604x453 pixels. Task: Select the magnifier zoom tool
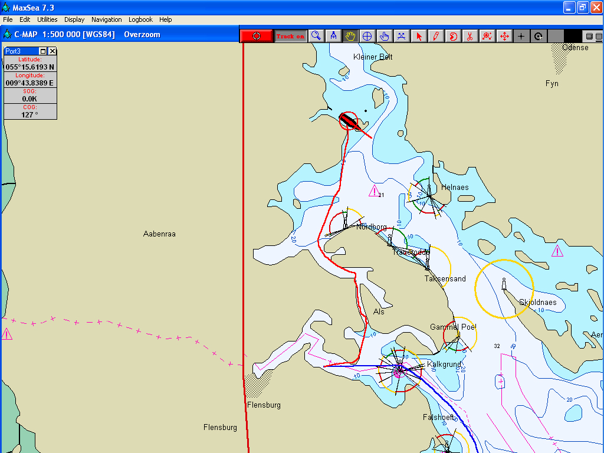tap(316, 36)
